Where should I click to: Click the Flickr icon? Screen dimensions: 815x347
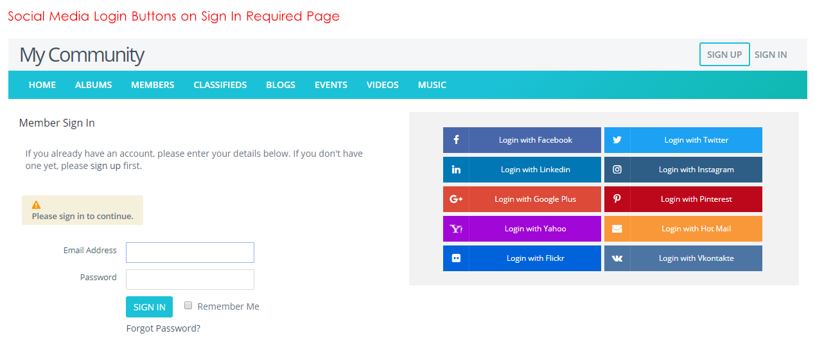(456, 258)
